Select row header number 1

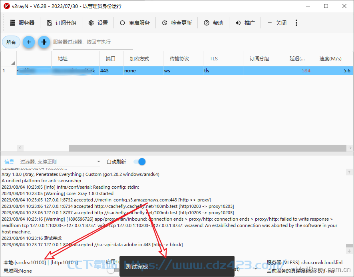point(8,71)
